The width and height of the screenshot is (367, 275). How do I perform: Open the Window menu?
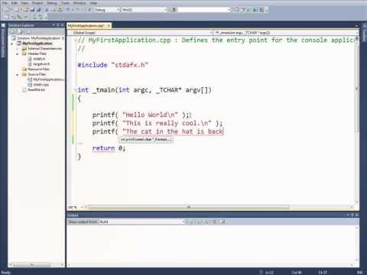tap(80, 3)
